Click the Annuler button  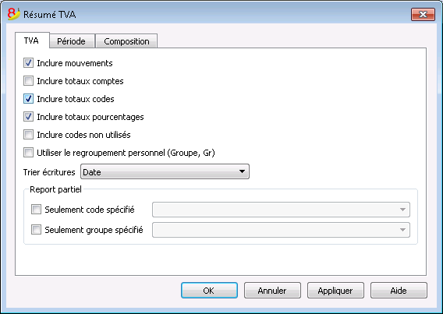pos(272,291)
